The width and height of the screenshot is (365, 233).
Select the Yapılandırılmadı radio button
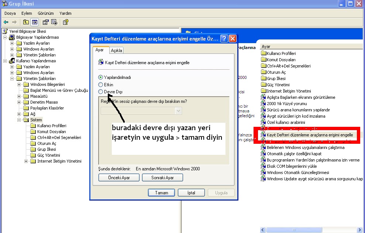click(100, 77)
